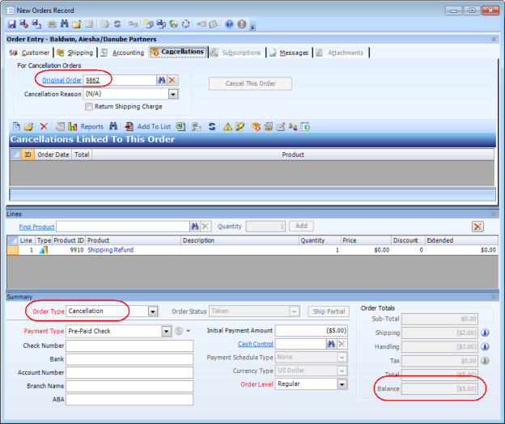Click the Reports label in cancellations toolbar
505x424 pixels.
tap(91, 126)
